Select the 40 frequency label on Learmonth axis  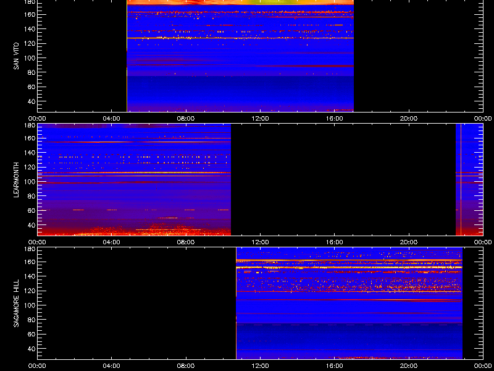[x=32, y=225]
